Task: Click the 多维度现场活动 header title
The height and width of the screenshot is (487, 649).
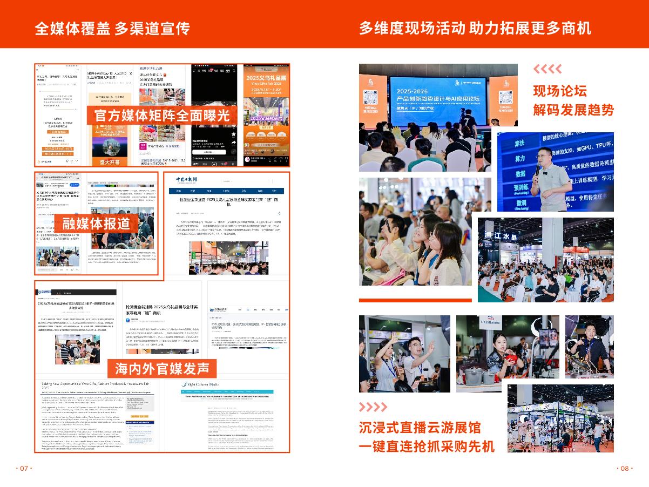Action: (x=475, y=28)
